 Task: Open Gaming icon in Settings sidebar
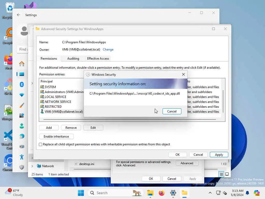coord(22,147)
